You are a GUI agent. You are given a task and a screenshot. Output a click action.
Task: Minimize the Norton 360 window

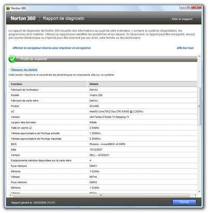(183, 7)
